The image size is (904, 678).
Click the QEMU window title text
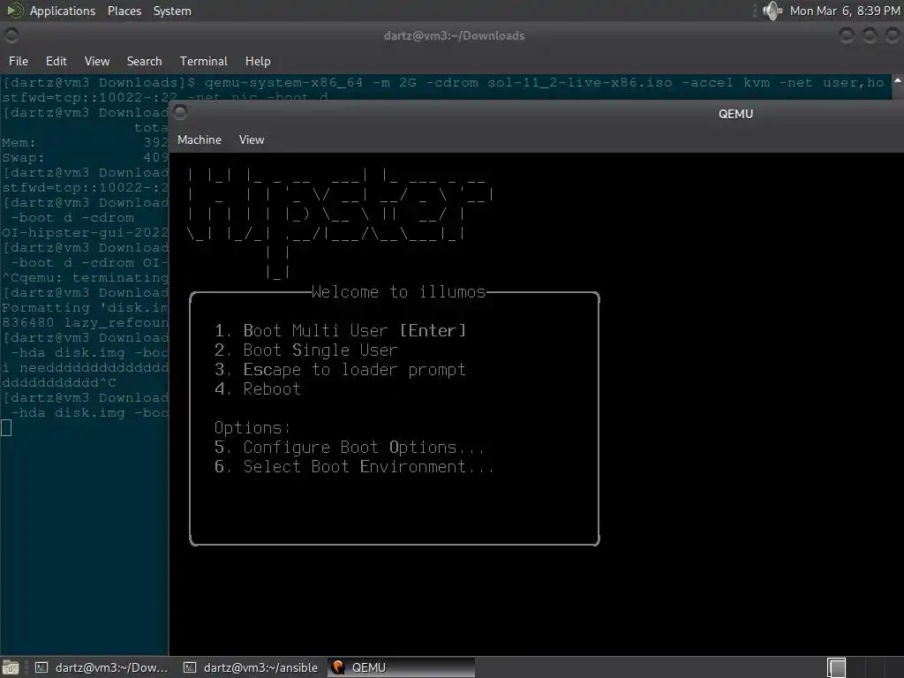[735, 114]
